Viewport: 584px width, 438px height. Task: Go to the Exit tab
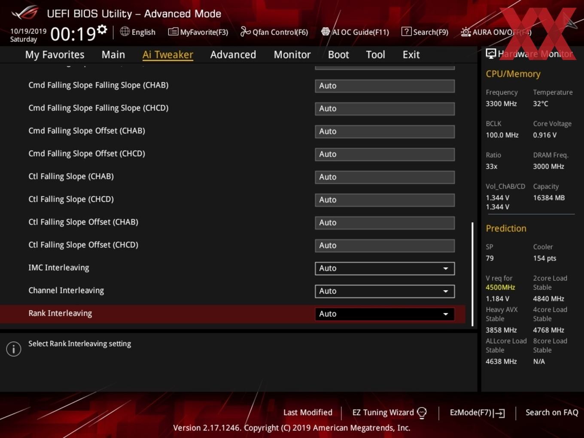[411, 55]
